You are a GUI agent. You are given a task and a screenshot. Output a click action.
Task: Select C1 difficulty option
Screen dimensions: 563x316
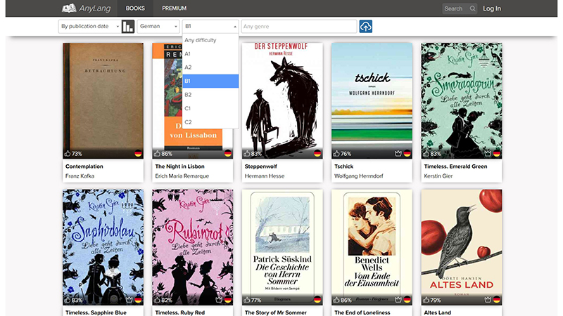[210, 108]
